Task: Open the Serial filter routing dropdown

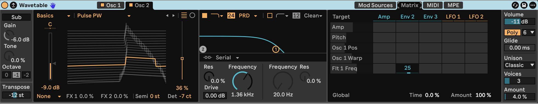Action: click(221, 58)
